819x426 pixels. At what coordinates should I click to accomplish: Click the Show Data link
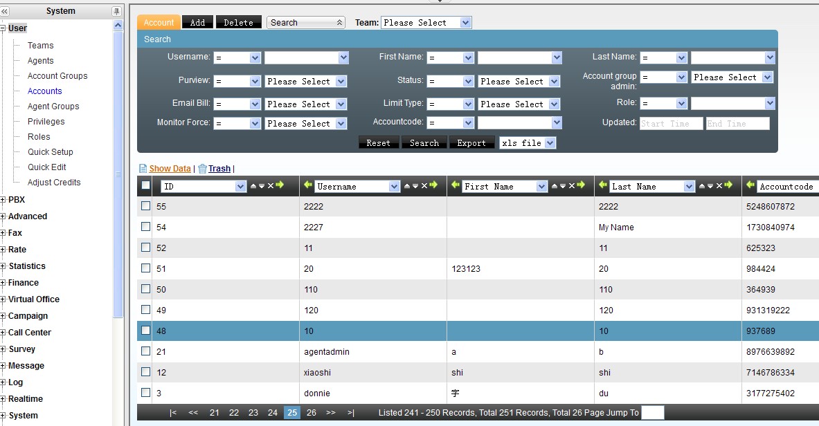pos(170,169)
